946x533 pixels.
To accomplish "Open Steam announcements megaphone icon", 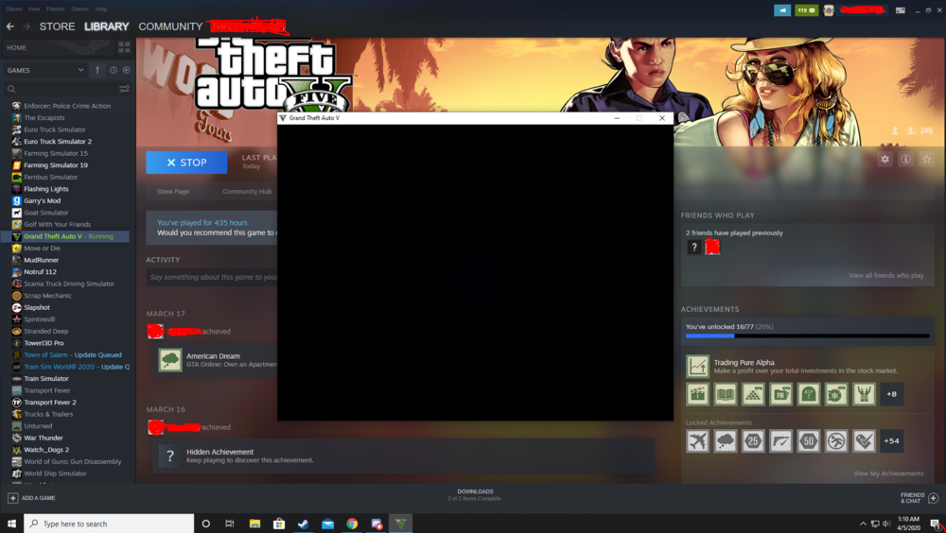I will pyautogui.click(x=782, y=10).
